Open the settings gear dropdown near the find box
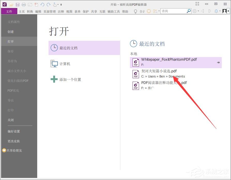 click(x=195, y=11)
